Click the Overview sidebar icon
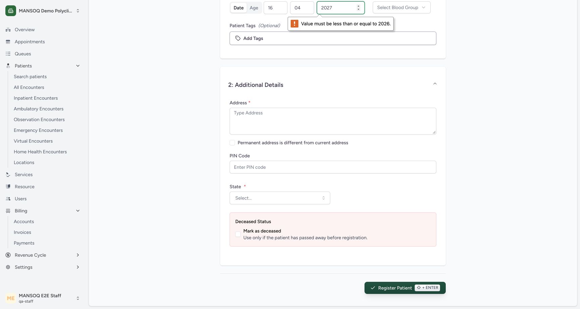 point(8,30)
